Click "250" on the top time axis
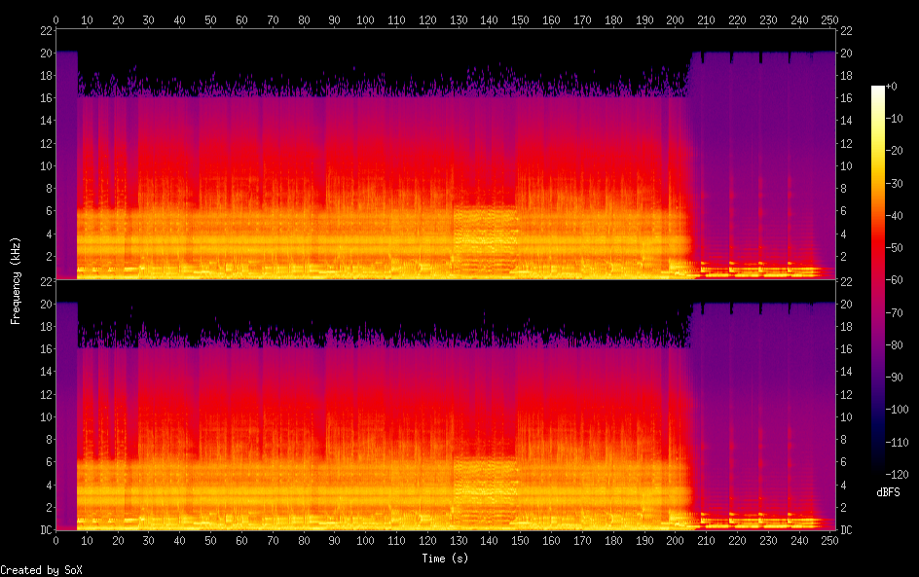919x577 pixels. coord(829,19)
